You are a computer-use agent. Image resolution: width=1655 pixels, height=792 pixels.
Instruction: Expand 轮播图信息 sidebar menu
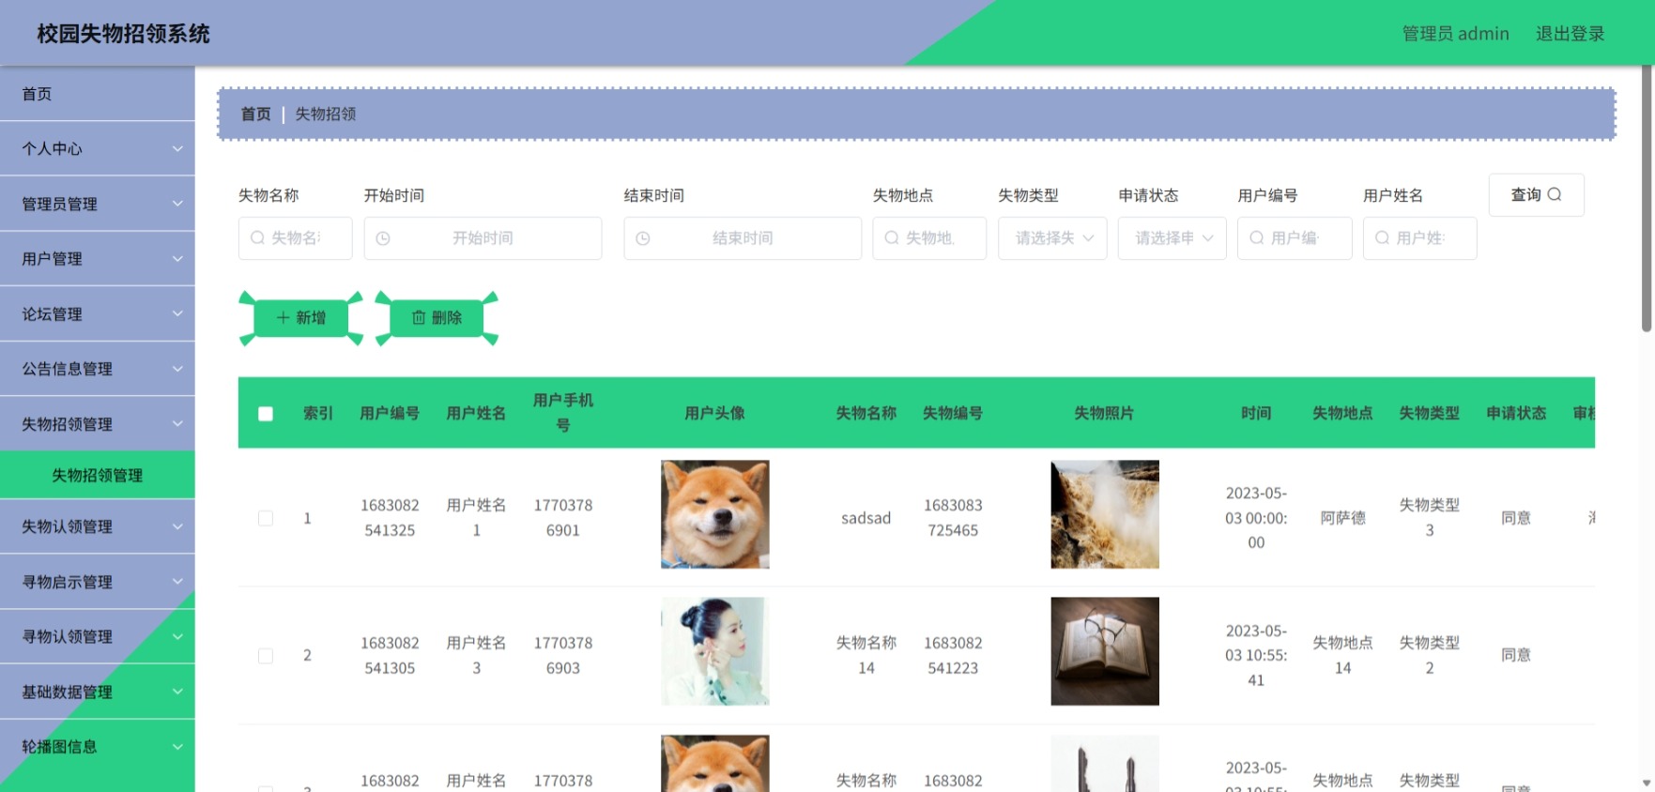[98, 747]
